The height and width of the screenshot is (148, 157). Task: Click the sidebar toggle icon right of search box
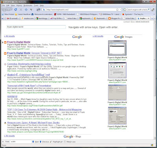click(x=153, y=9)
